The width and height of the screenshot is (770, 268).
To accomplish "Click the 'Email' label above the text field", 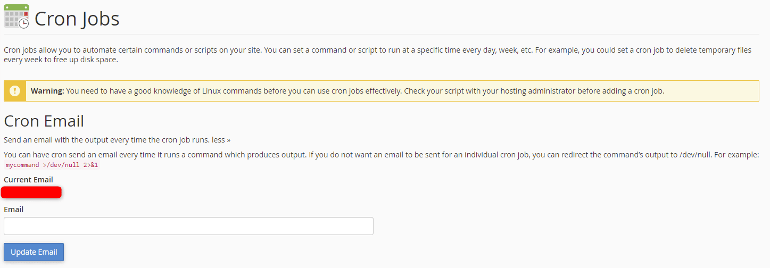I will [13, 210].
